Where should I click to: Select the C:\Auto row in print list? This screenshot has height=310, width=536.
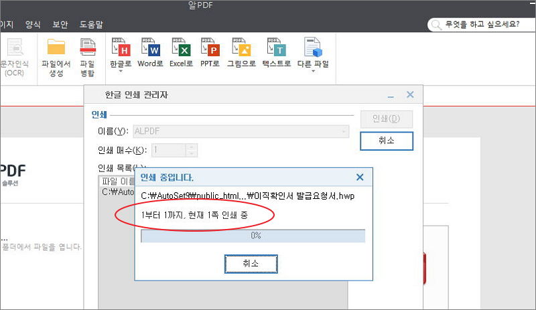pyautogui.click(x=118, y=192)
